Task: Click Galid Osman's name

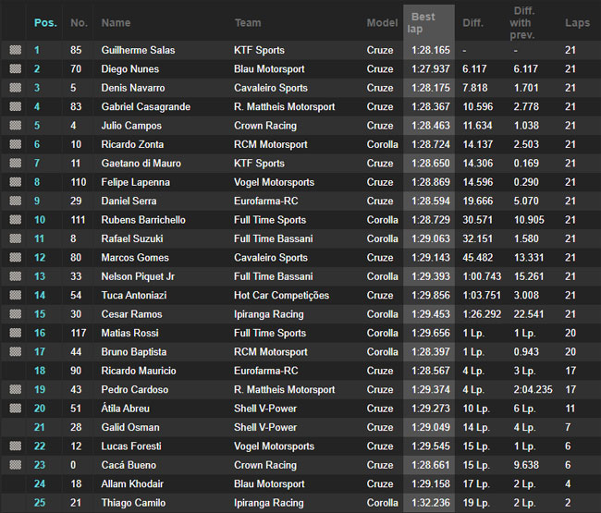Action: tap(130, 427)
